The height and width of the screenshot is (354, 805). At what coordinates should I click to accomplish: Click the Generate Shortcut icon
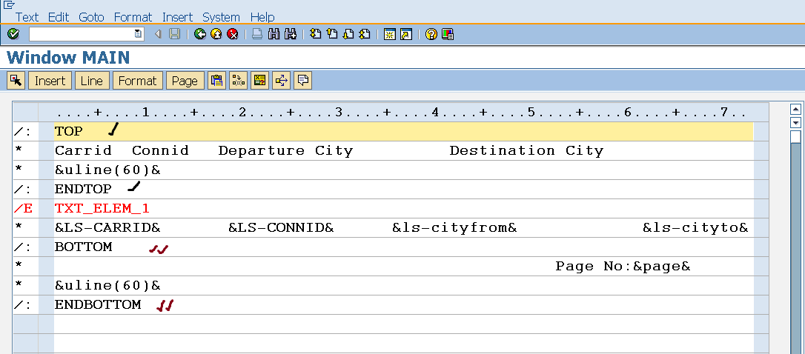pyautogui.click(x=406, y=34)
